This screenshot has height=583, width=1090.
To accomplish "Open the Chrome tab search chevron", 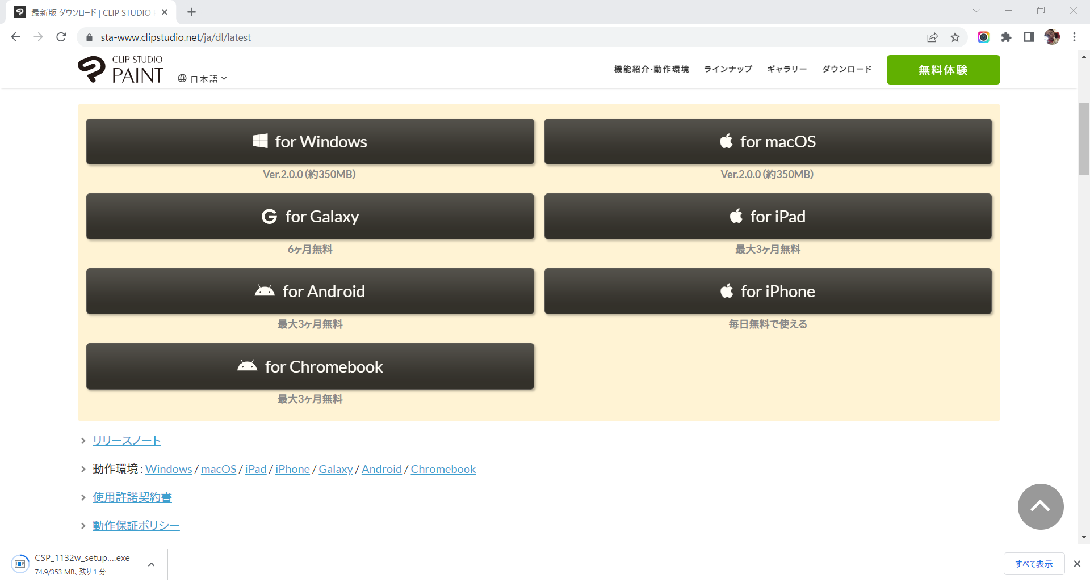I will [976, 11].
